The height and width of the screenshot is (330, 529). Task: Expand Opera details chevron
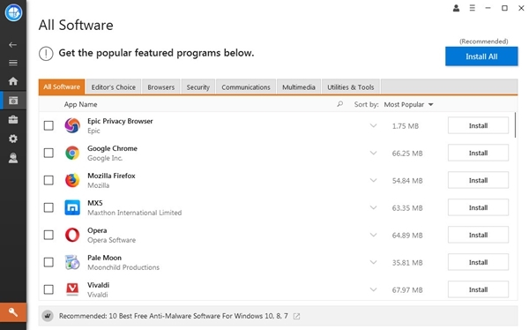pyautogui.click(x=373, y=235)
